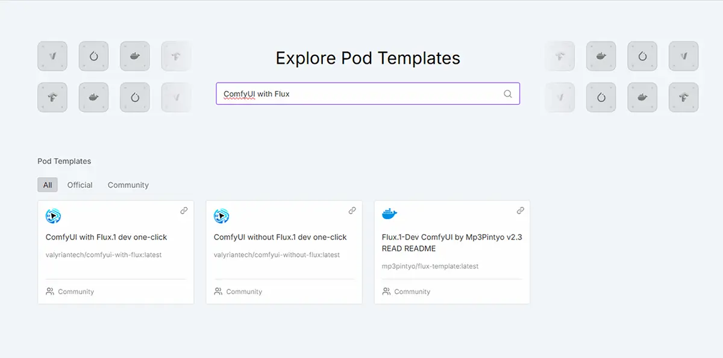The image size is (723, 358).
Task: Click Community people icon on first card
Action: (50, 291)
